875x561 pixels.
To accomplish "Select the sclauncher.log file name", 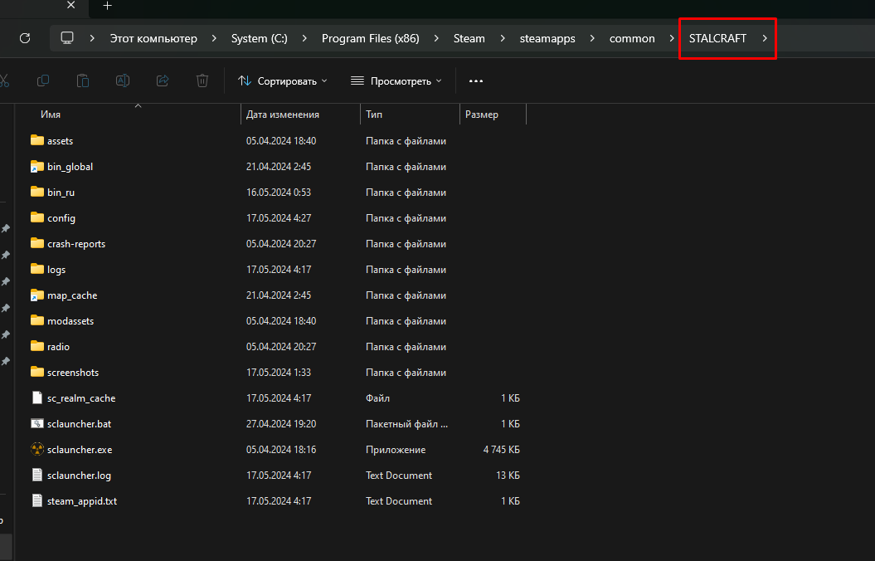I will [80, 475].
